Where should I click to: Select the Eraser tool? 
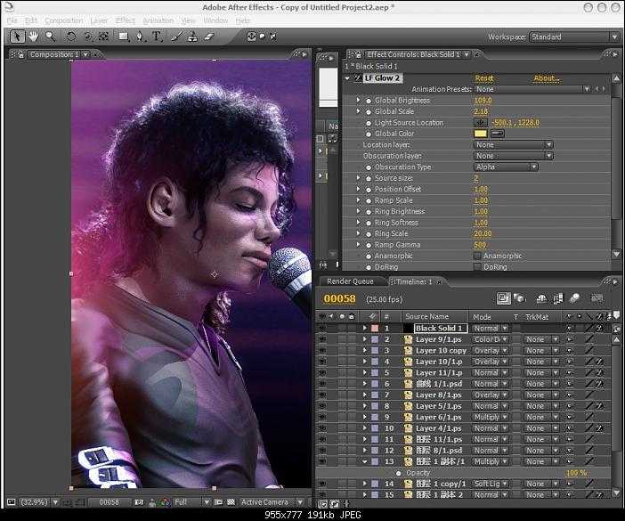coord(209,37)
